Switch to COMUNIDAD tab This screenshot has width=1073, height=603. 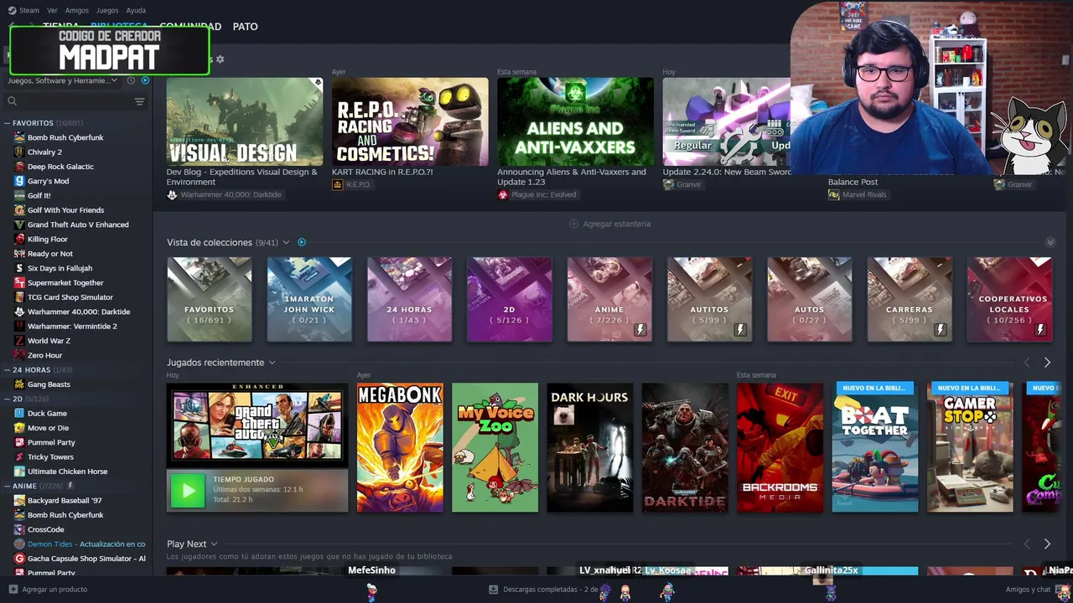pyautogui.click(x=191, y=27)
